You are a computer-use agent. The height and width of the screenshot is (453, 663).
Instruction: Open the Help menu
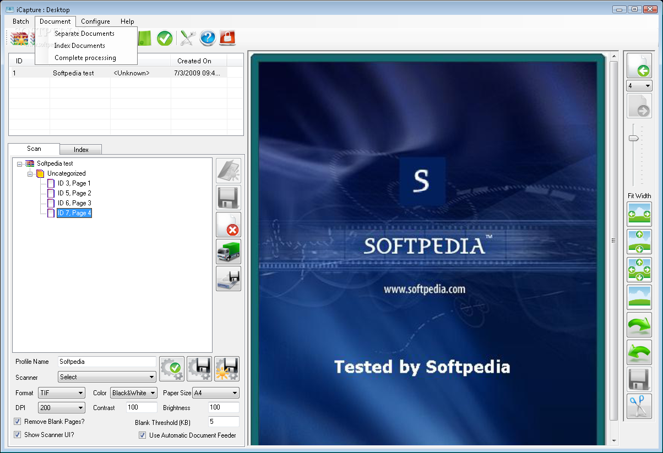click(x=127, y=21)
